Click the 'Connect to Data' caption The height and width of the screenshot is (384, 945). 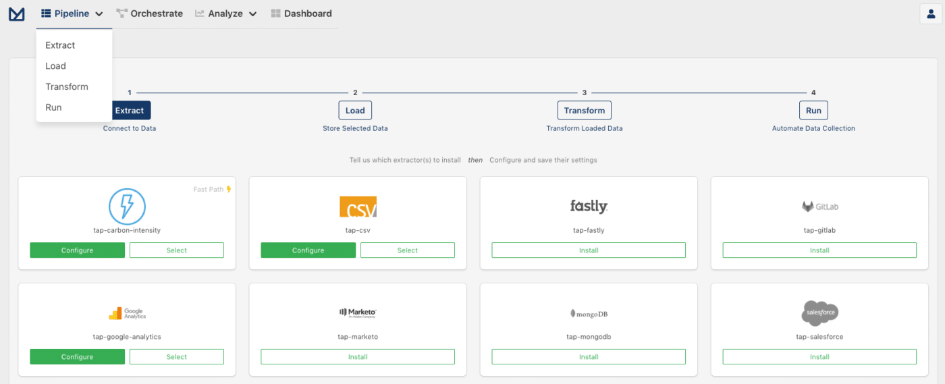coord(130,128)
